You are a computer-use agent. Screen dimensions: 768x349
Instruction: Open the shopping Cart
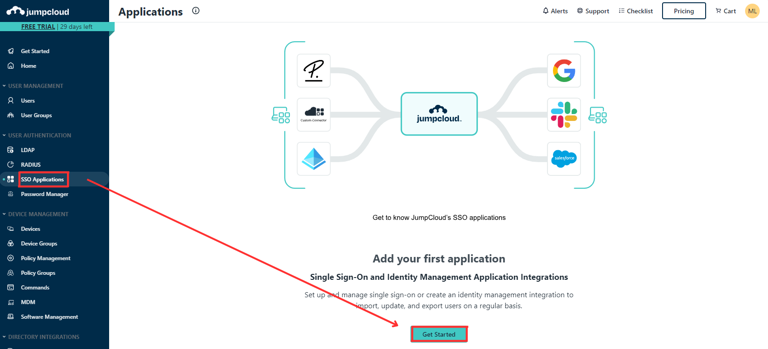(725, 11)
